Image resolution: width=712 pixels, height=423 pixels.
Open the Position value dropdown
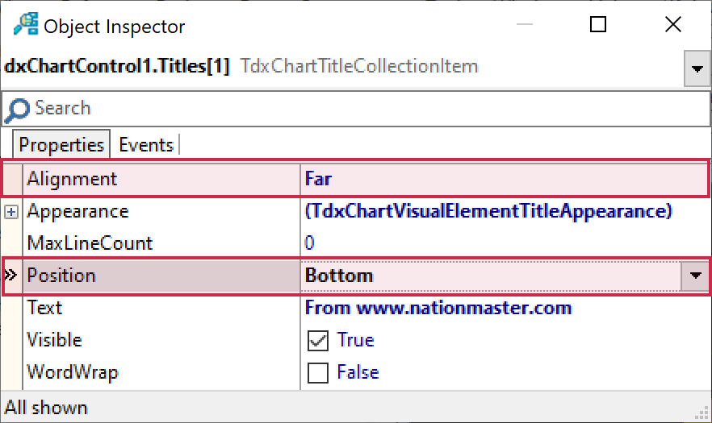(x=695, y=276)
